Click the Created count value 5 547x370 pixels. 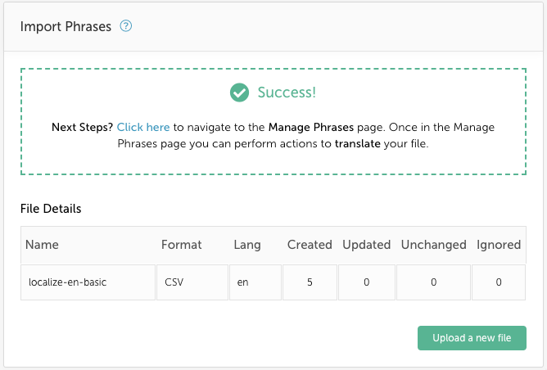click(310, 282)
